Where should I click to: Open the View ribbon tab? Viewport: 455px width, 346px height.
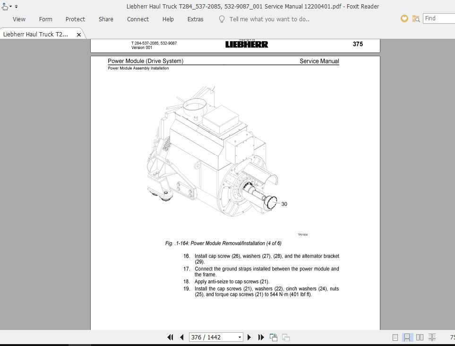tap(19, 19)
